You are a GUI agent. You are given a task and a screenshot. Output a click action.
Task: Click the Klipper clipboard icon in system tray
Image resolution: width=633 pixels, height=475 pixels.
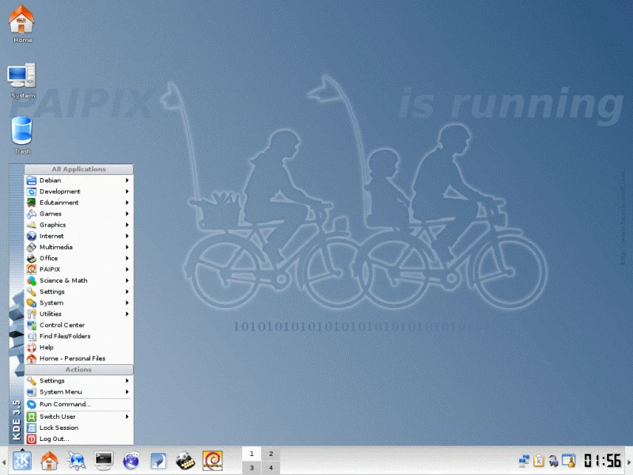click(x=539, y=459)
